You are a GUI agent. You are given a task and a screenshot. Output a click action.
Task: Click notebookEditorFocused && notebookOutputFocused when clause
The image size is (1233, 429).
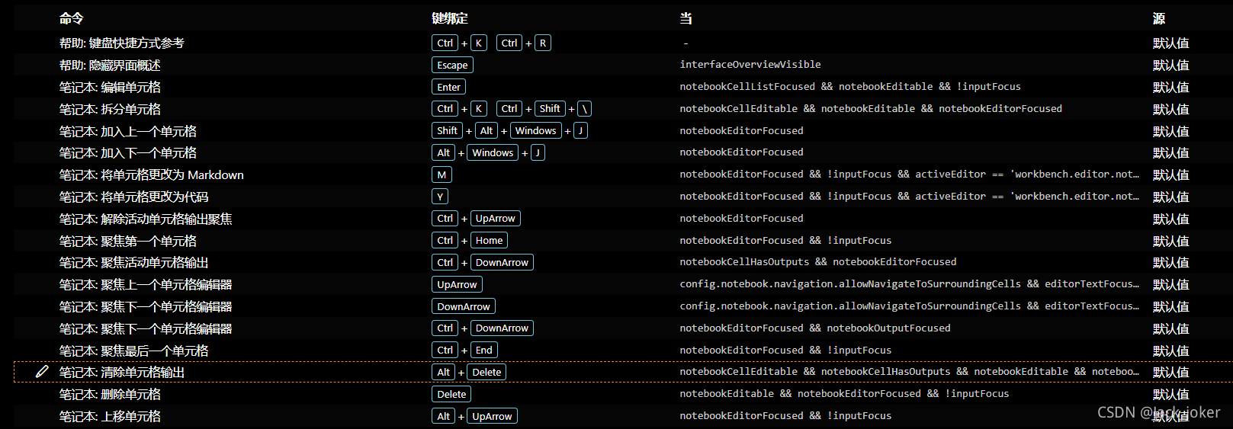[x=815, y=328]
